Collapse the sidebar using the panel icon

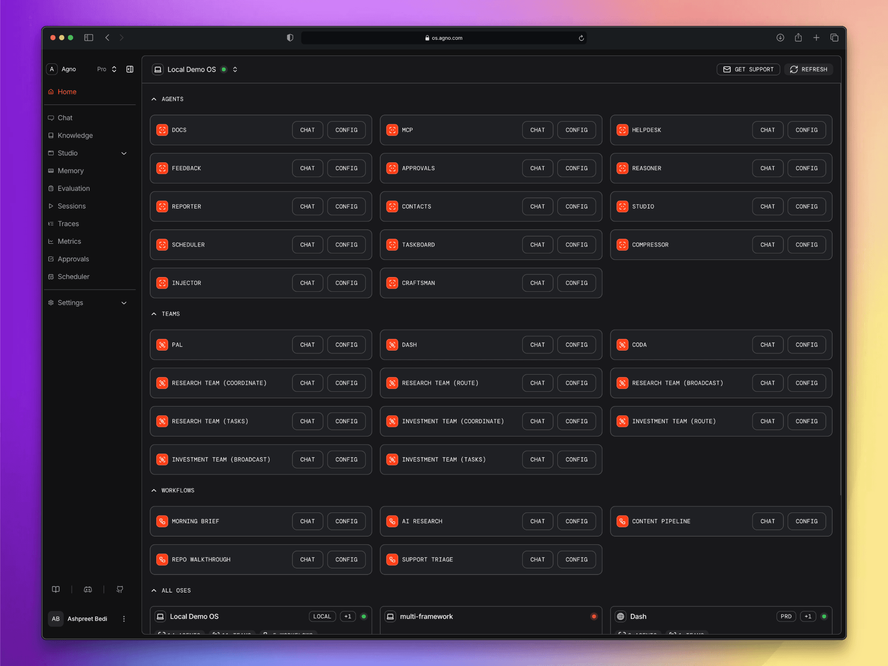coord(130,69)
